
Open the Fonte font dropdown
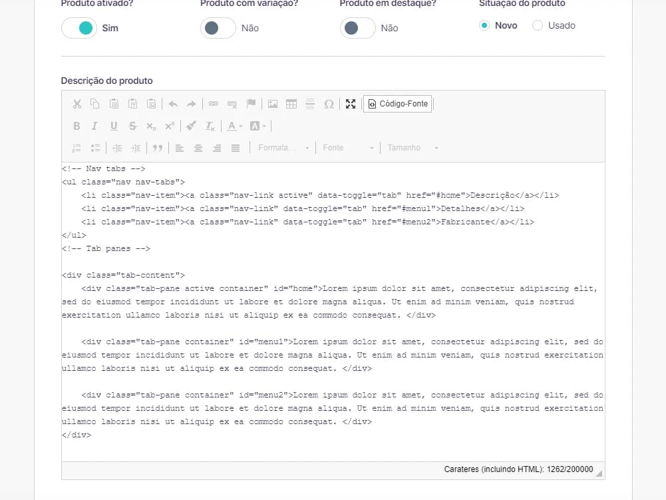click(x=347, y=148)
